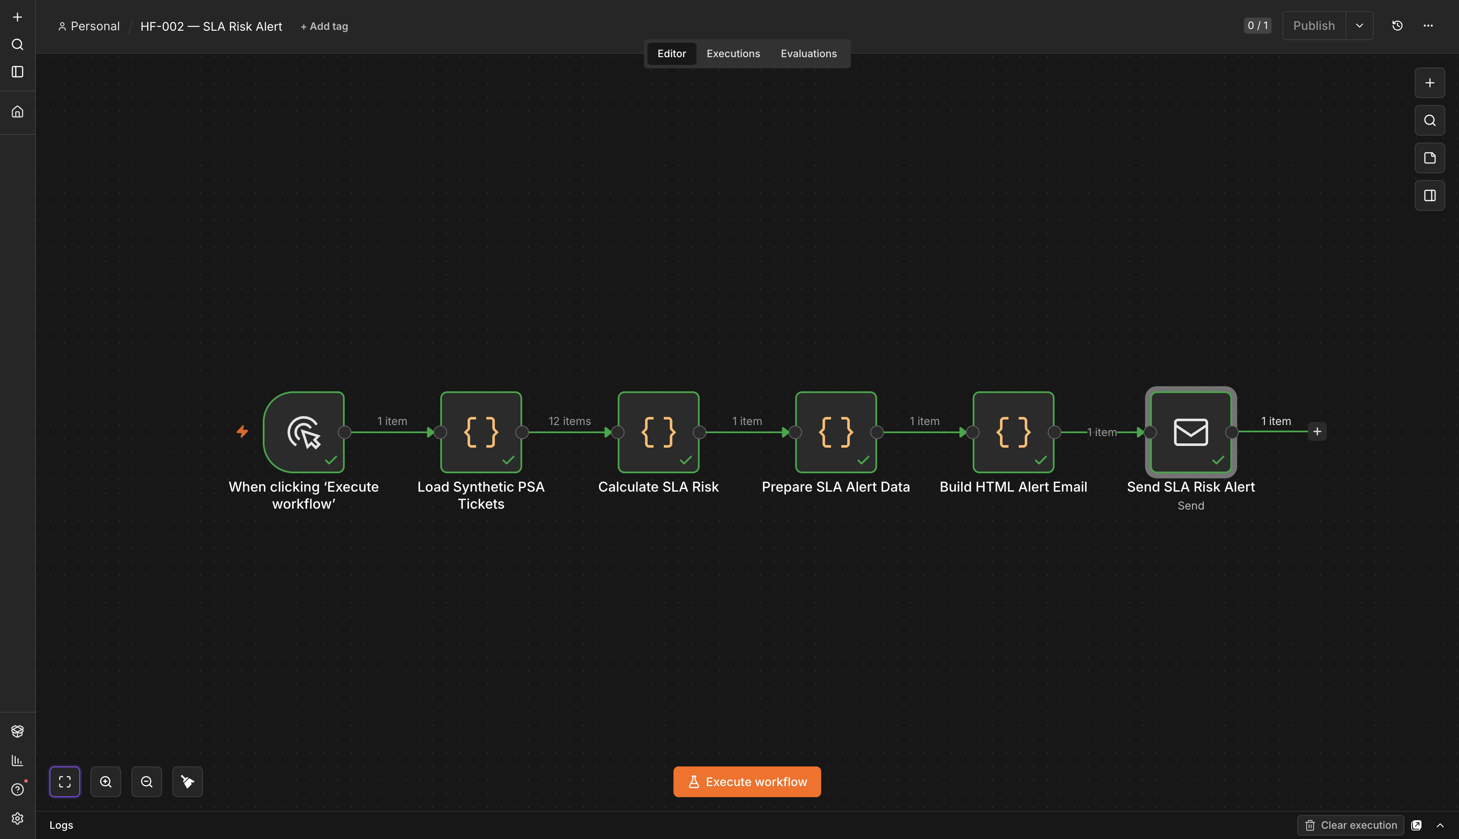Viewport: 1459px width, 839px height.
Task: Open Settings gear icon in sidebar
Action: 17,819
